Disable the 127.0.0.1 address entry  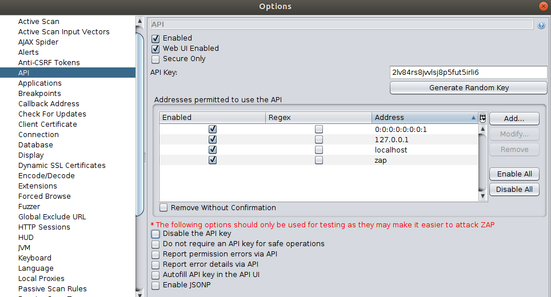point(213,140)
